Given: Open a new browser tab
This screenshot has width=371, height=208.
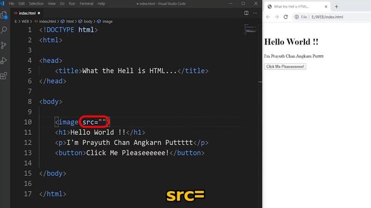Looking at the screenshot, I should (336, 6).
